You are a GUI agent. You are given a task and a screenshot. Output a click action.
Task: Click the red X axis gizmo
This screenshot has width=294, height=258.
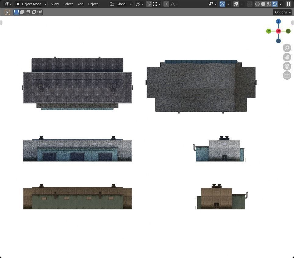pyautogui.click(x=278, y=31)
